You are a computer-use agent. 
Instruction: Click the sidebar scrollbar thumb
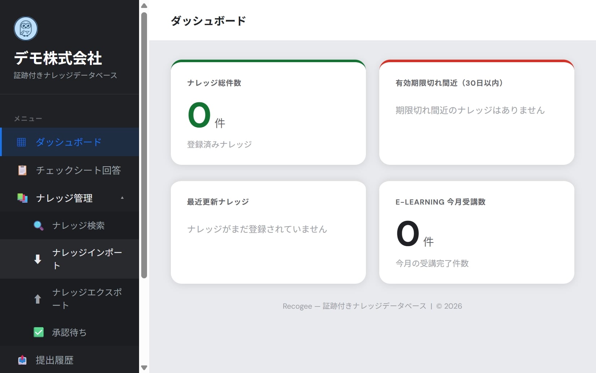tap(144, 145)
